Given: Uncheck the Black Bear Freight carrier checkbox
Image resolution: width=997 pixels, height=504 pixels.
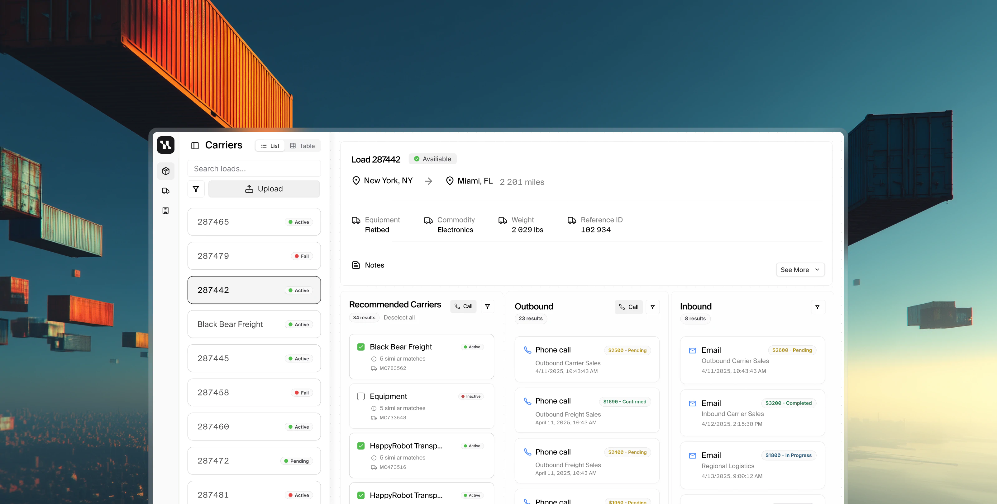Looking at the screenshot, I should pos(361,347).
